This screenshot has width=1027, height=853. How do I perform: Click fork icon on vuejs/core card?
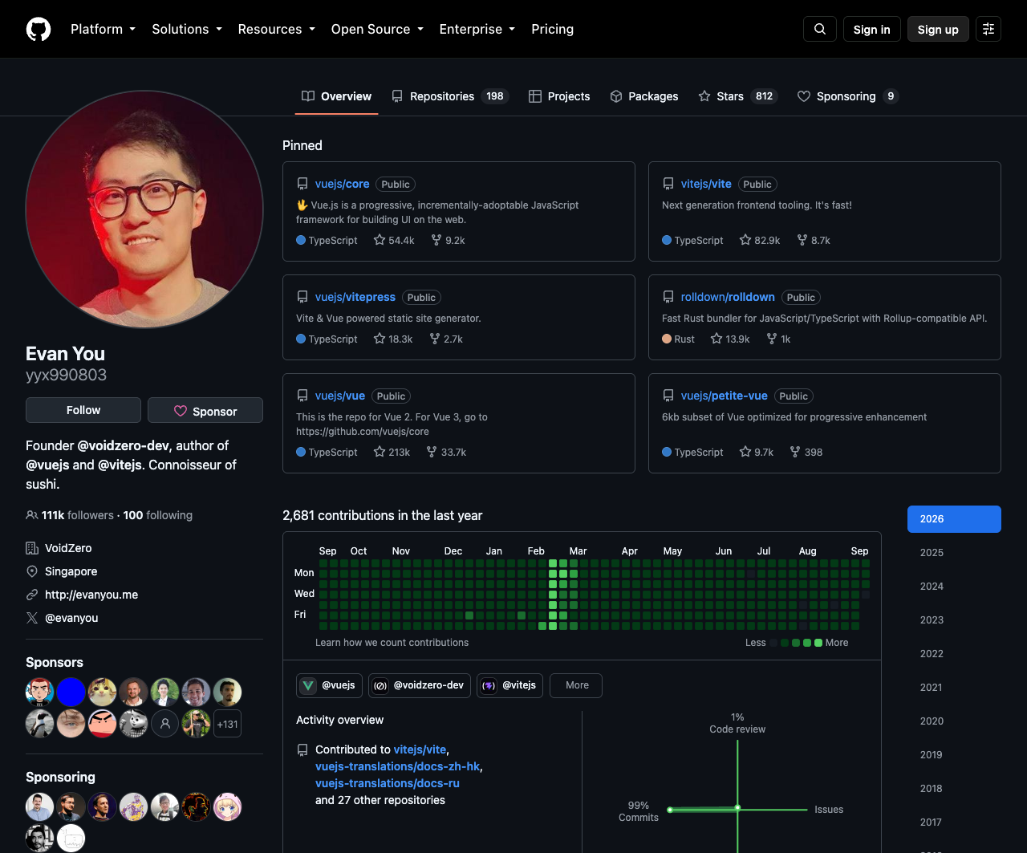click(x=436, y=240)
